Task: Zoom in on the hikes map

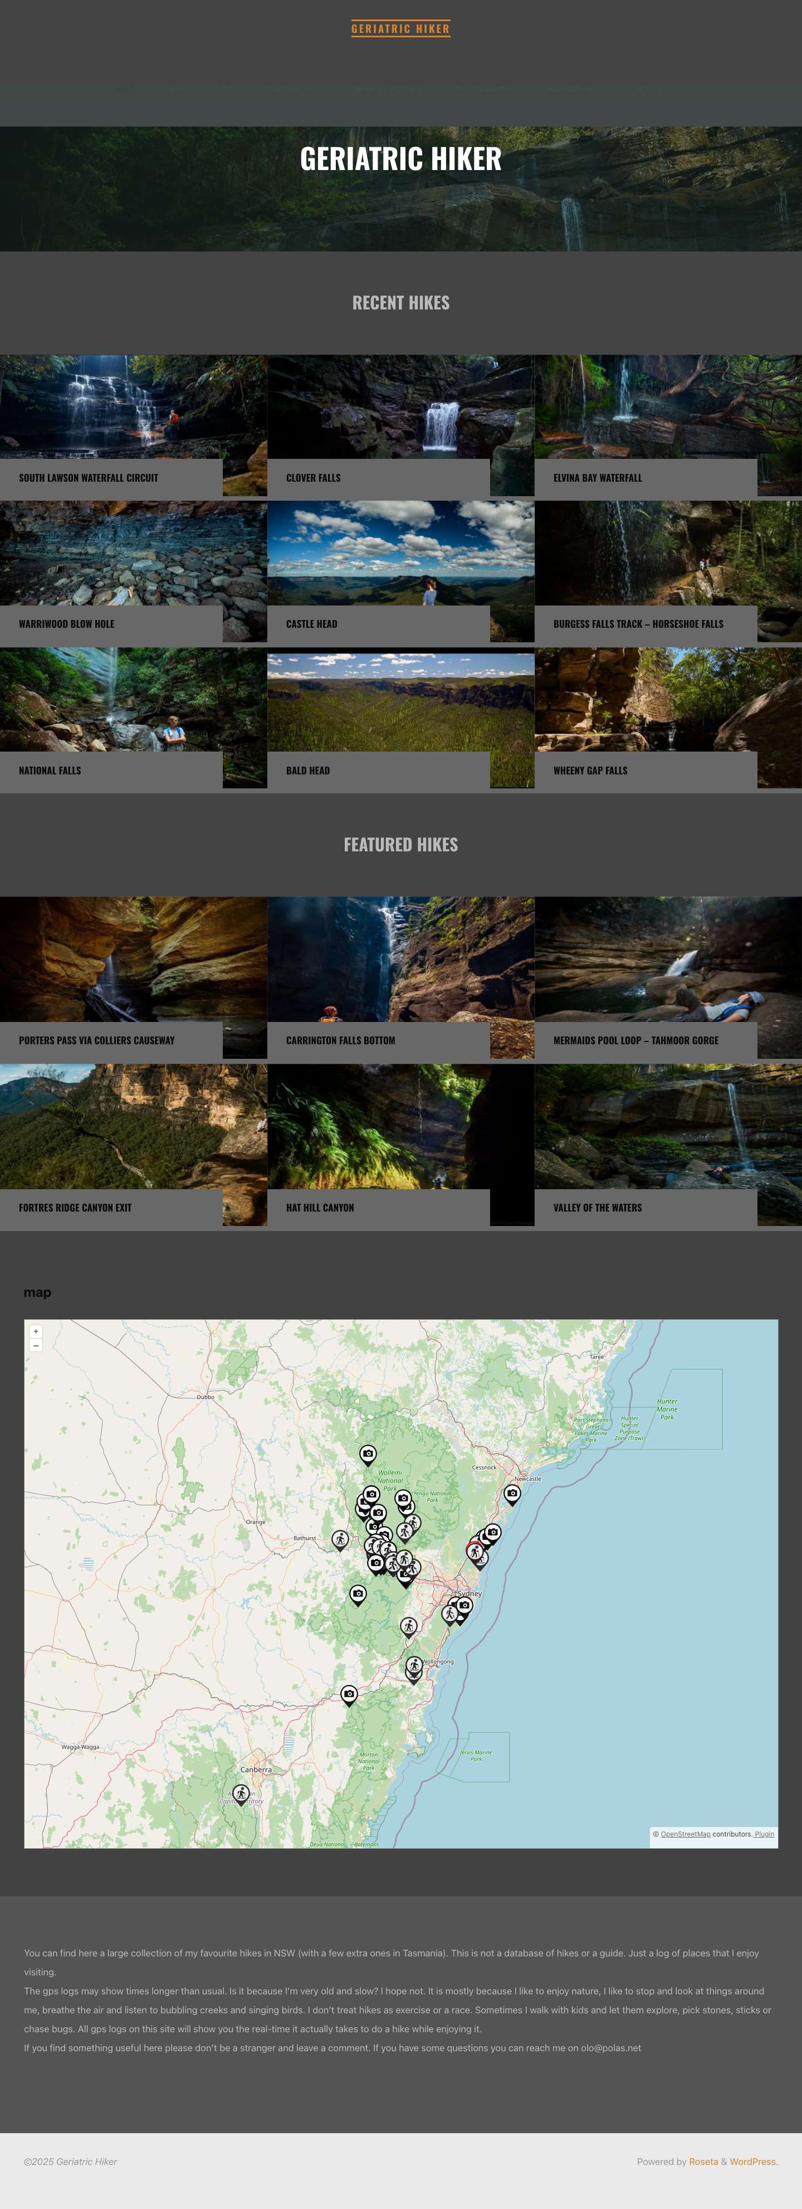Action: 35,1332
